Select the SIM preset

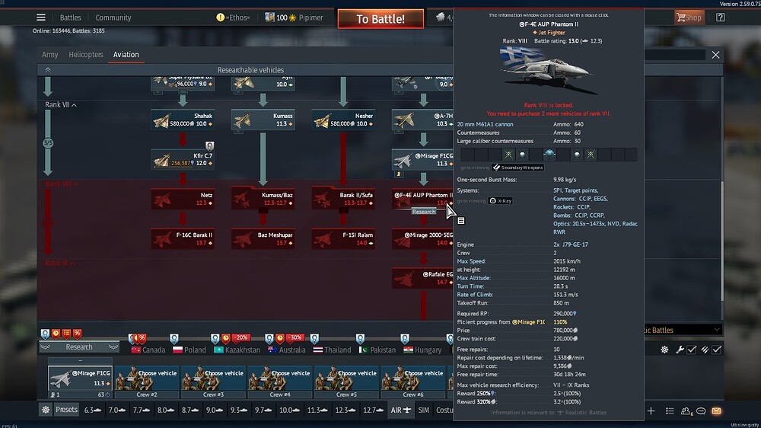click(x=424, y=410)
